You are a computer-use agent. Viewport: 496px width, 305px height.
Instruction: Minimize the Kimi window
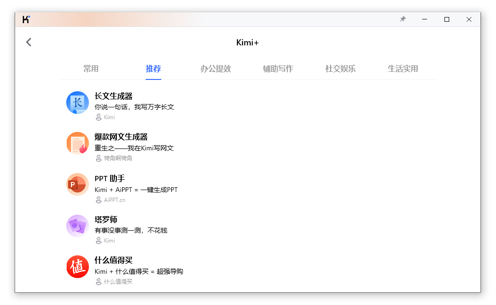pyautogui.click(x=425, y=19)
